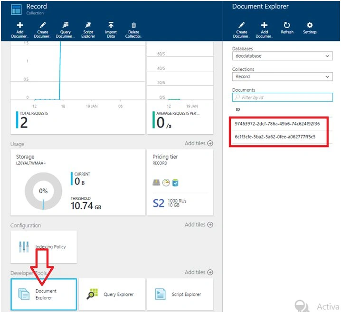
Task: Click the plus icon beside Configuration Add tiles
Action: pos(210,225)
